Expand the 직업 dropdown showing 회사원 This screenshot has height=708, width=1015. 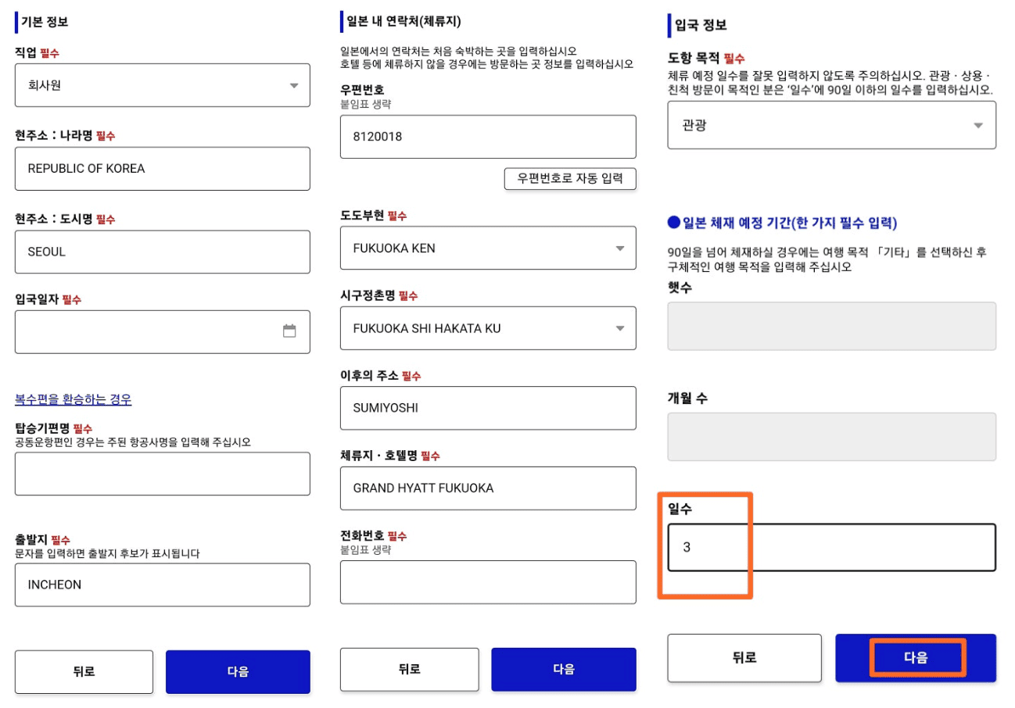163,85
